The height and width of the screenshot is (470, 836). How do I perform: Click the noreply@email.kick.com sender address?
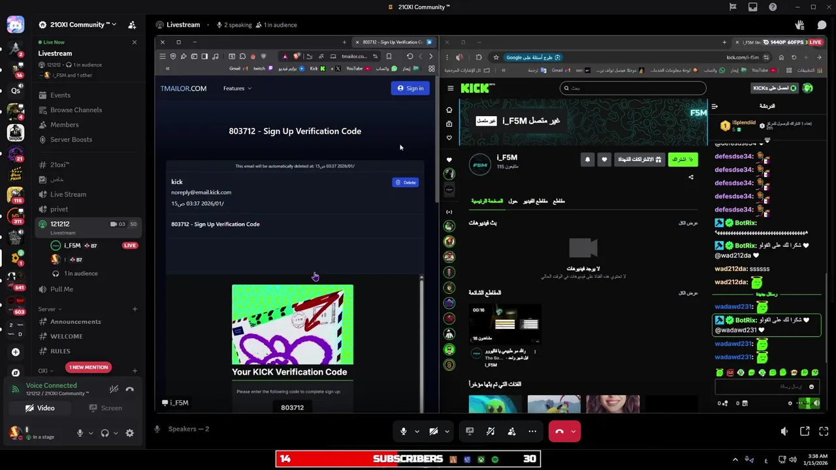(201, 193)
